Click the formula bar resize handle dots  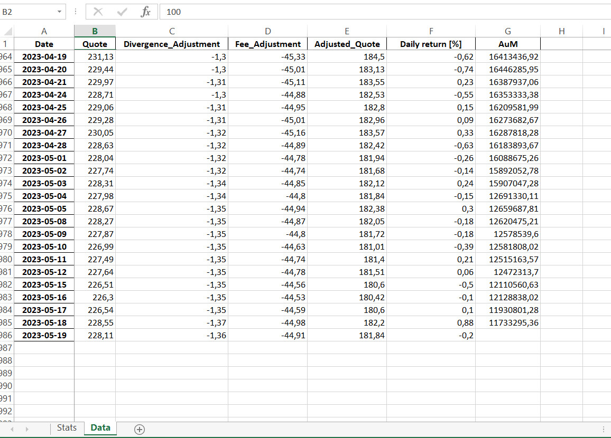pos(76,12)
